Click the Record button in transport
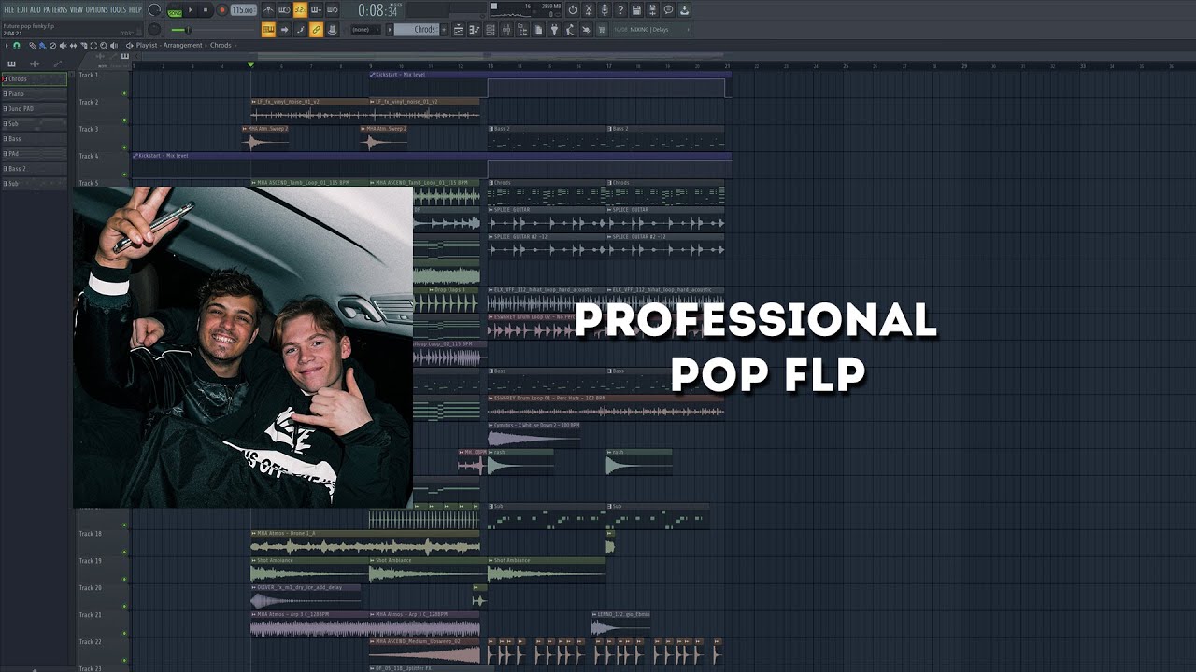Screen dimensions: 1196x672 coord(222,9)
